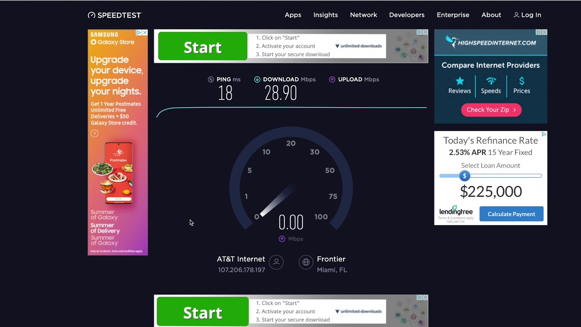581x327 pixels.
Task: Click the Log In link
Action: tap(531, 15)
